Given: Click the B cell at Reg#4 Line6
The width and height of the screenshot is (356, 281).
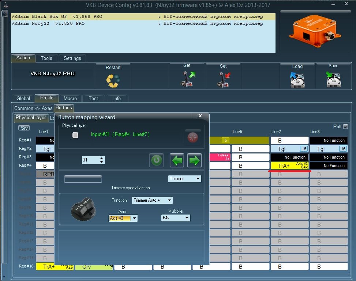Looking at the screenshot, I should coord(250,166).
